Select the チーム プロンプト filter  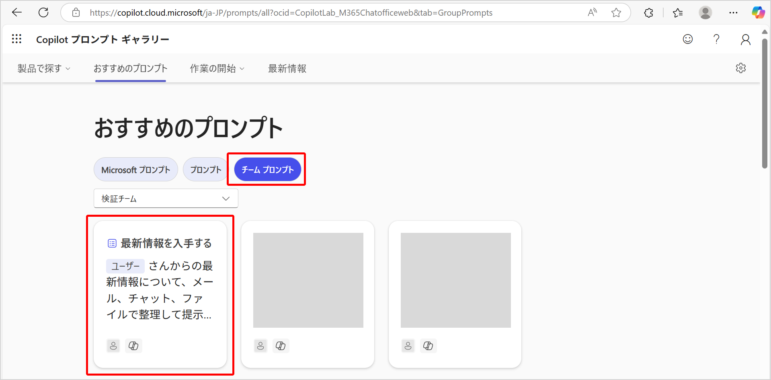click(x=268, y=169)
